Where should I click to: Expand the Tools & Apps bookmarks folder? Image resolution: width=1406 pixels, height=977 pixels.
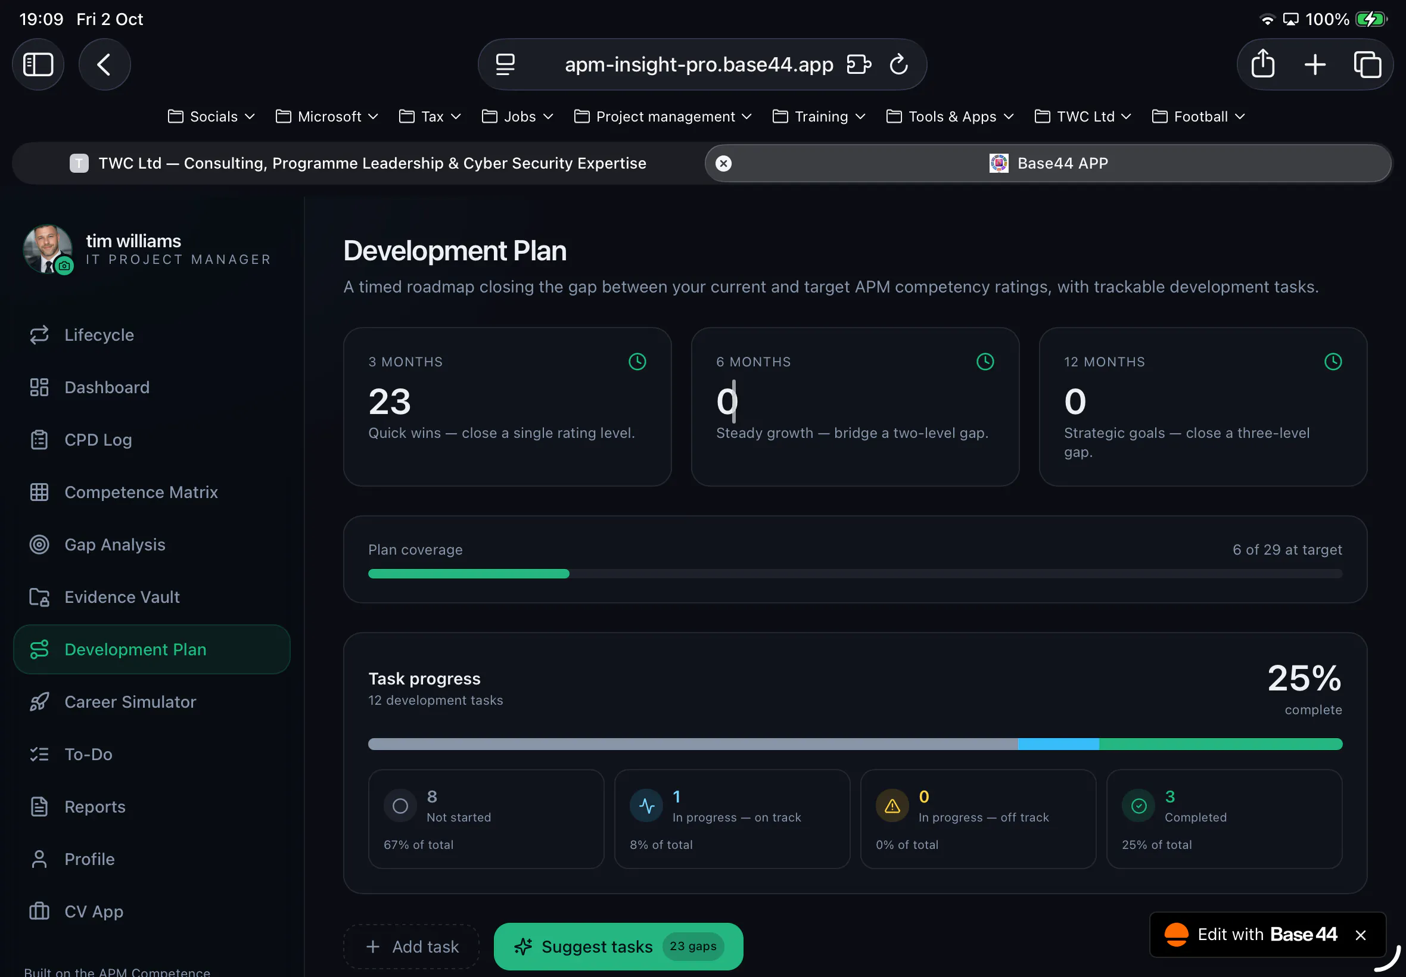pyautogui.click(x=950, y=116)
